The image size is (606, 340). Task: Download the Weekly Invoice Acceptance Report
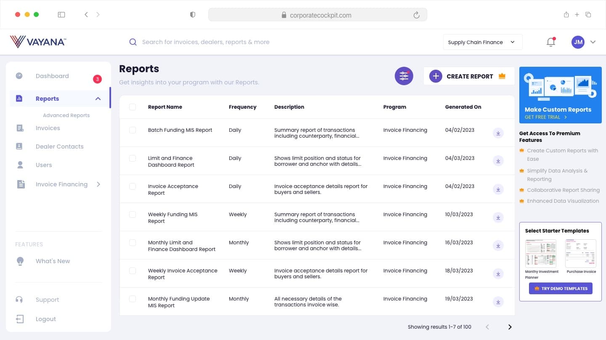(498, 274)
